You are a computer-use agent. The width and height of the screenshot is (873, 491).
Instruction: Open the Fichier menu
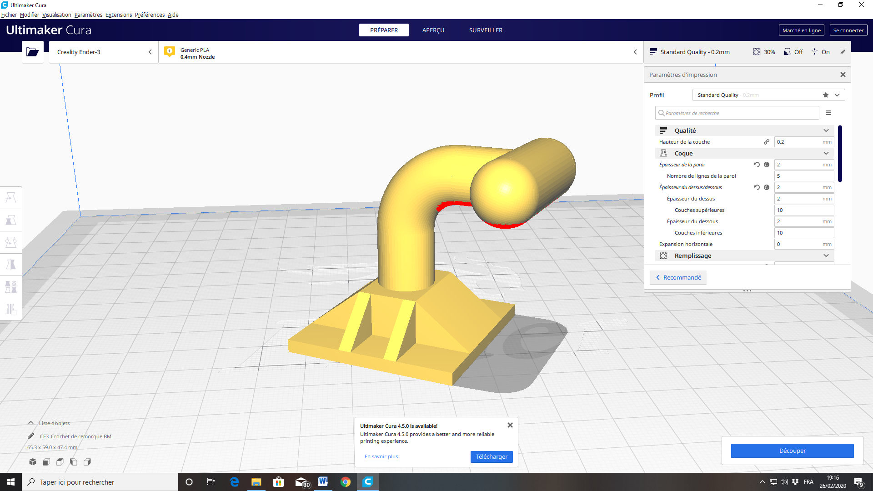[9, 15]
